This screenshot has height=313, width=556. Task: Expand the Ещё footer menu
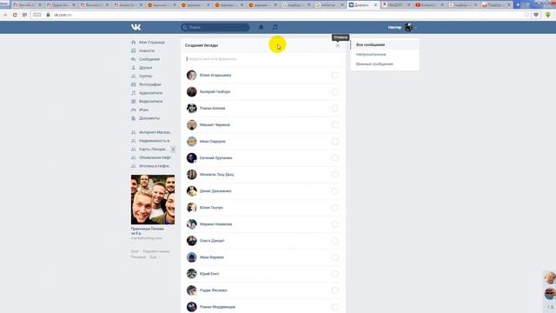(x=154, y=257)
